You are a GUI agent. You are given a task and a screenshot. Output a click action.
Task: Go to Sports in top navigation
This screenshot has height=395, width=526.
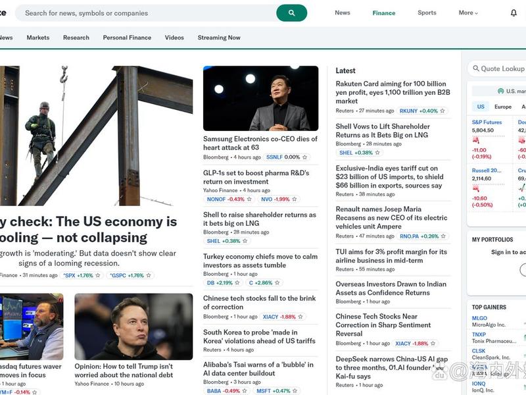pos(427,13)
